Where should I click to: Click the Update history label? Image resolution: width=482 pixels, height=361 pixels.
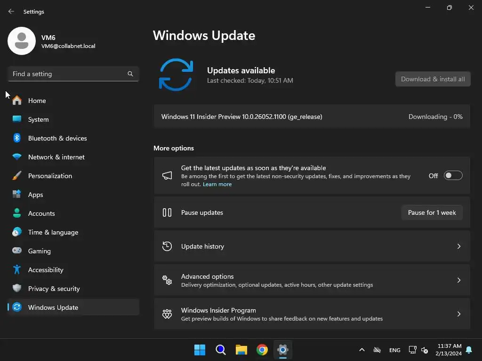pos(202,246)
